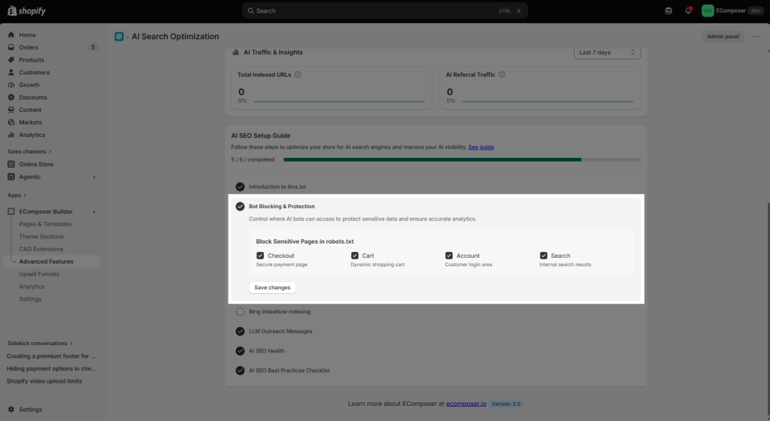Open Pages & Templates submenu item
Viewport: 770px width, 421px height.
(45, 224)
